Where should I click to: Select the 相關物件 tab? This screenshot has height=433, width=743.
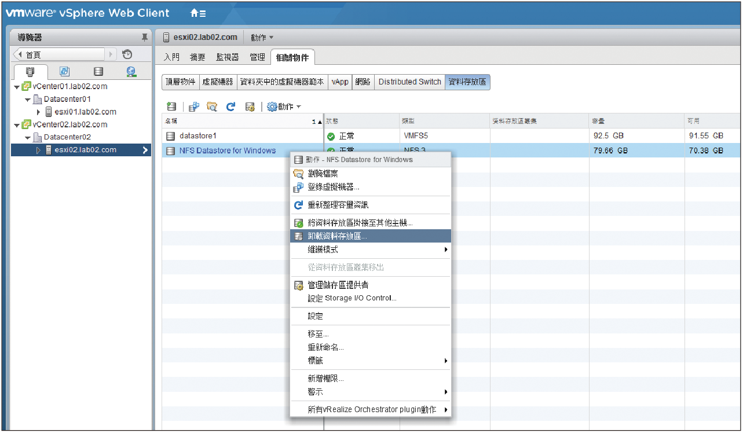(292, 57)
